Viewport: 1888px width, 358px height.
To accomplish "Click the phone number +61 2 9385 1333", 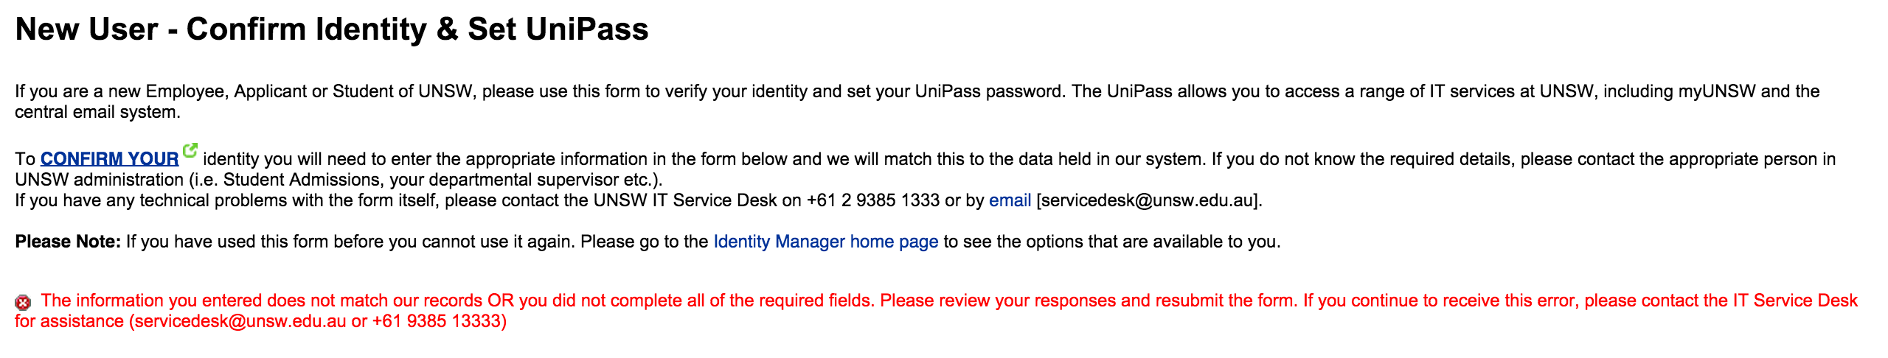I will click(x=873, y=200).
